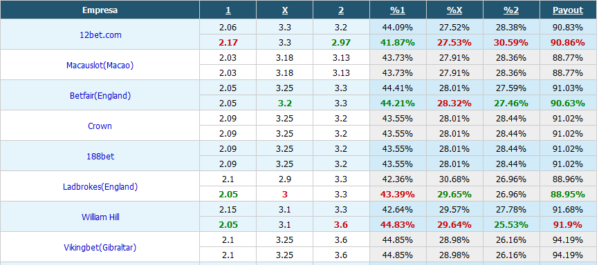The height and width of the screenshot is (265, 599).
Task: Click the William Hill link
Action: 100,217
